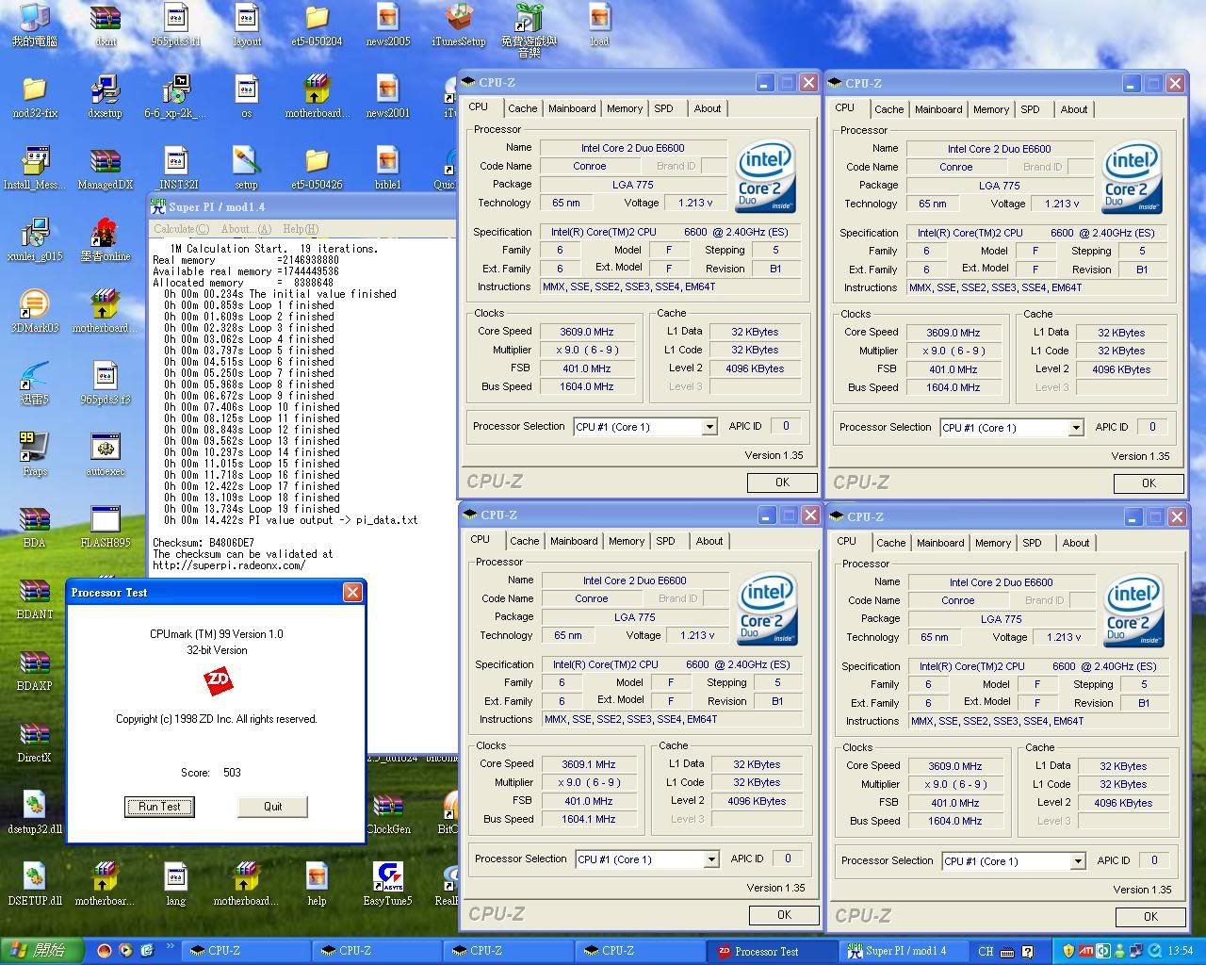Image resolution: width=1206 pixels, height=965 pixels.
Task: Open the autoexec file icon
Action: coord(106,455)
